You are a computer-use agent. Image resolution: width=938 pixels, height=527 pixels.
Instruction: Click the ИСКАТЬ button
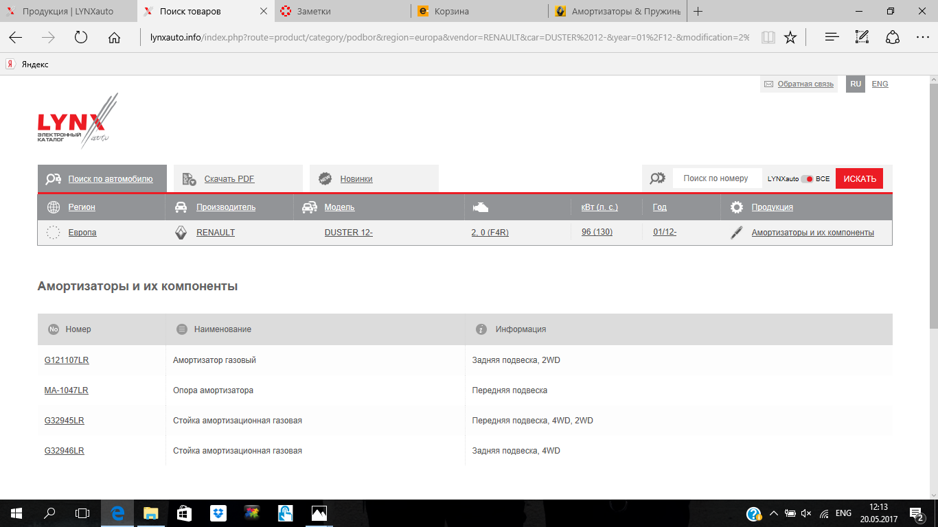click(860, 179)
